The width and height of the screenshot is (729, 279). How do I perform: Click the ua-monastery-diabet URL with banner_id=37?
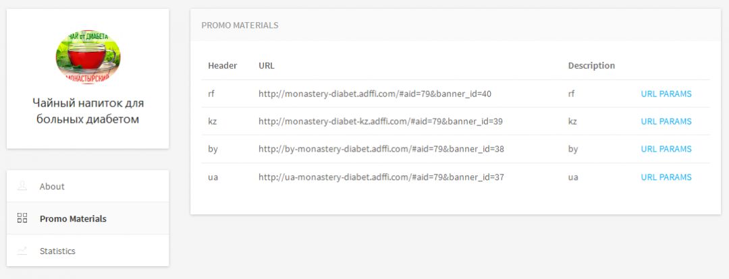coord(381,177)
